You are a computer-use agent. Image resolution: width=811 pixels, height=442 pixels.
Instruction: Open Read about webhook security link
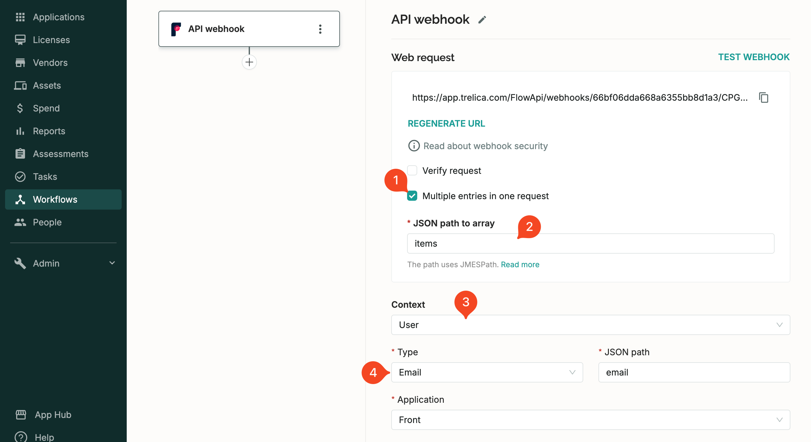point(486,146)
